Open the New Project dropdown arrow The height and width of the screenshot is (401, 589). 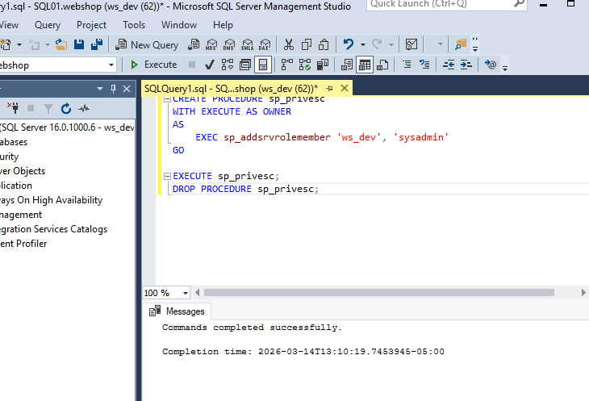tap(19, 44)
